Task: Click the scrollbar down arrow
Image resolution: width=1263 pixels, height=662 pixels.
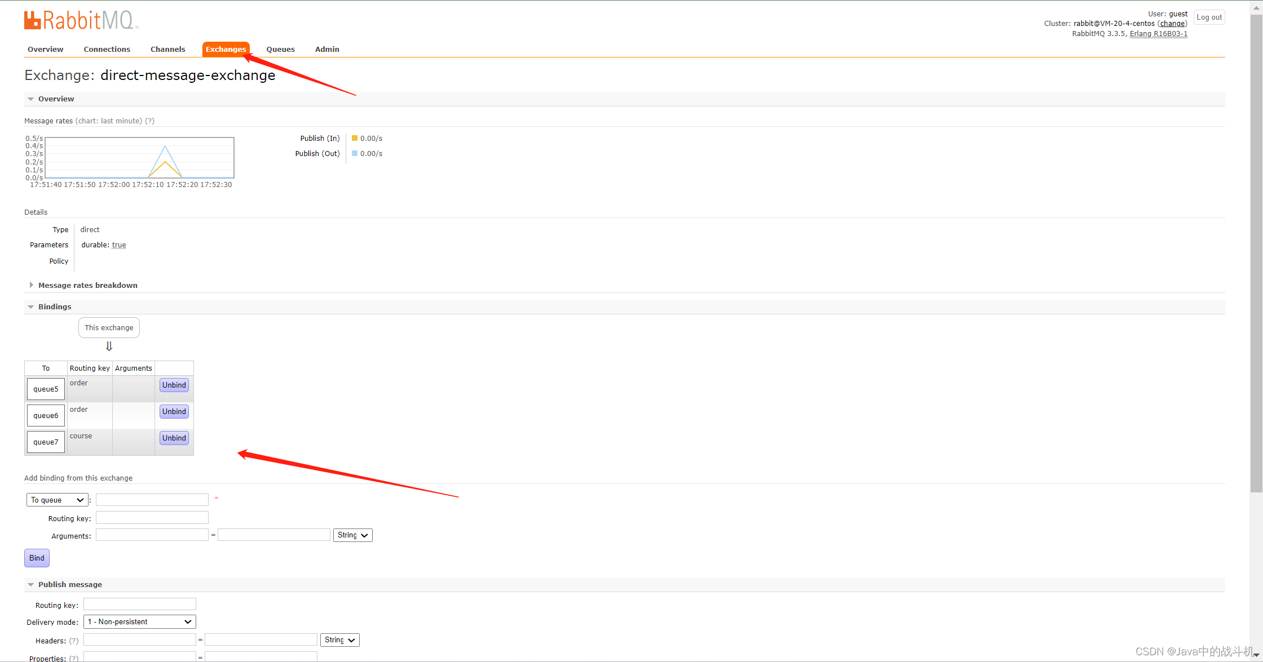Action: click(x=1256, y=656)
